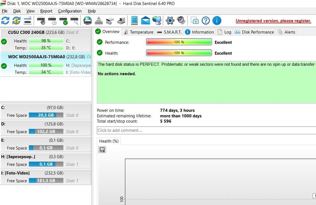The image size is (316, 205).
Task: Switch to the Alerts tab
Action: (x=286, y=32)
